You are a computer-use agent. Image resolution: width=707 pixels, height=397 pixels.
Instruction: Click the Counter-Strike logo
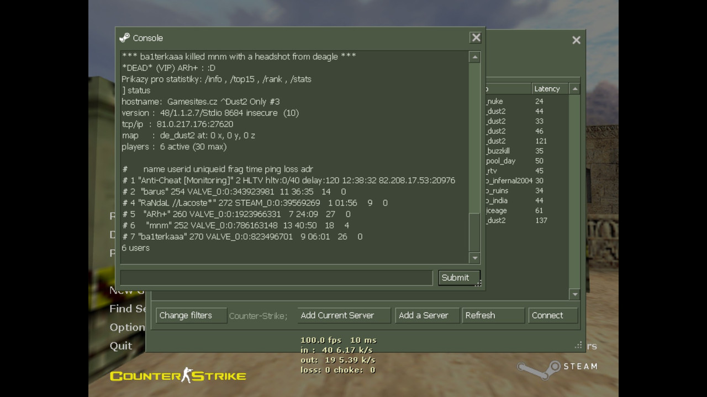(178, 376)
